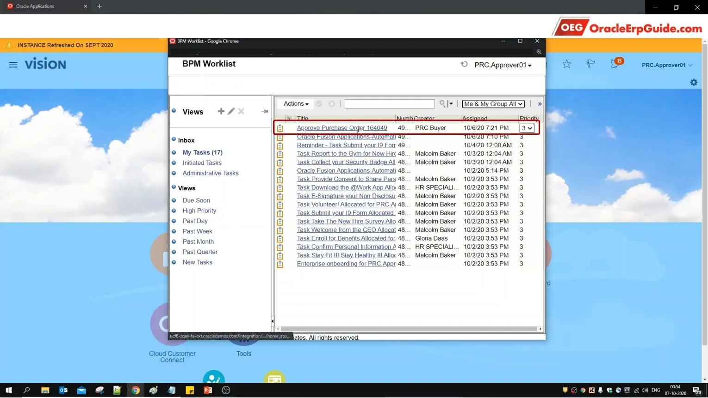Open Task Enroll for Benefits link
The image size is (708, 398).
point(346,238)
